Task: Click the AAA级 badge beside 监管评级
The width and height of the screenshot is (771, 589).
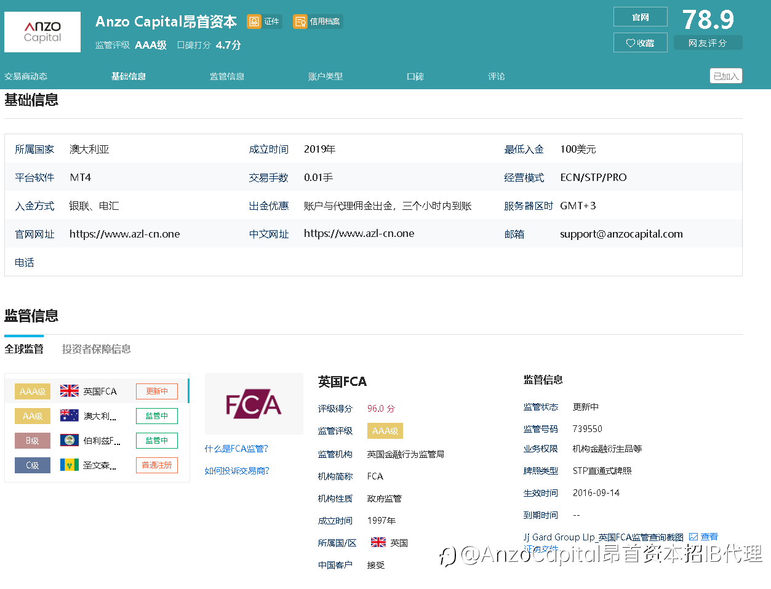Action: [x=385, y=431]
